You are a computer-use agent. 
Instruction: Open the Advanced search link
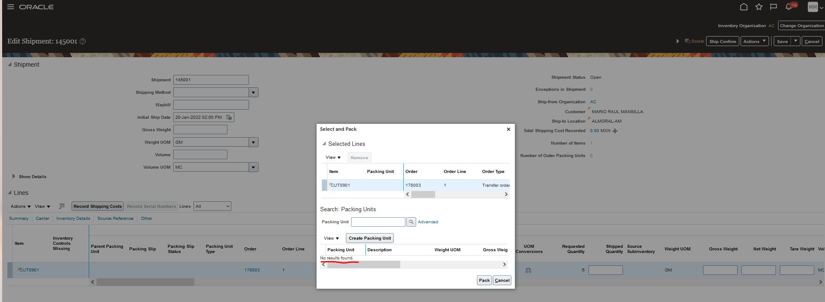point(428,222)
